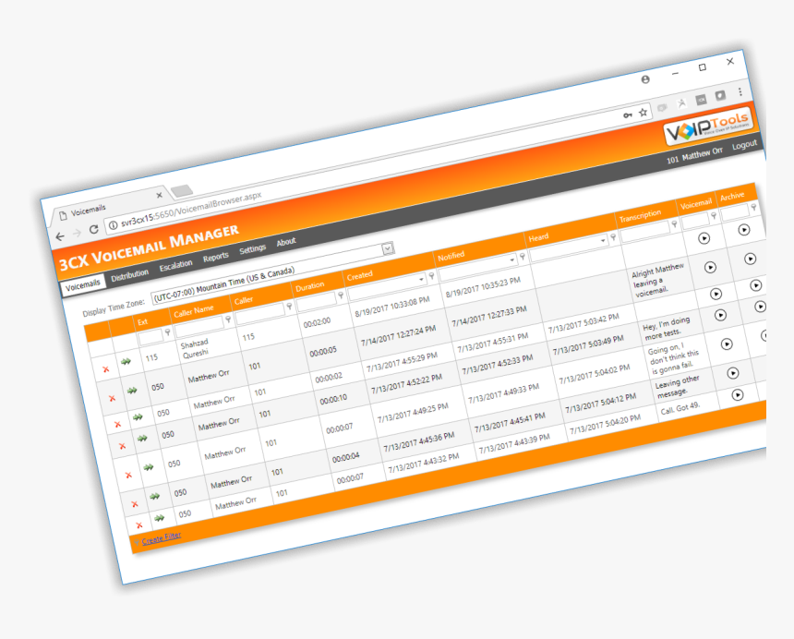Open the Heard date filter dropdown
The image size is (794, 639).
(603, 240)
